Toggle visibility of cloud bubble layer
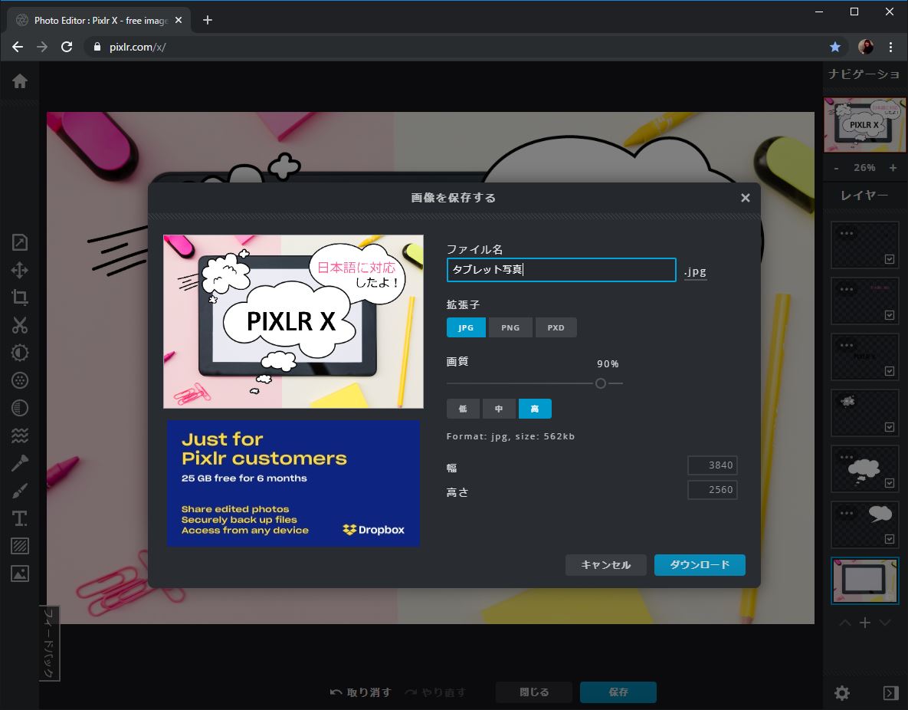 pos(890,483)
